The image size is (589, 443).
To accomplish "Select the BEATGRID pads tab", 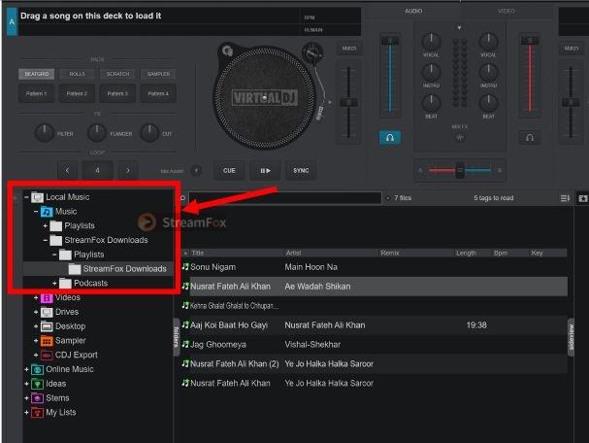I will [37, 74].
